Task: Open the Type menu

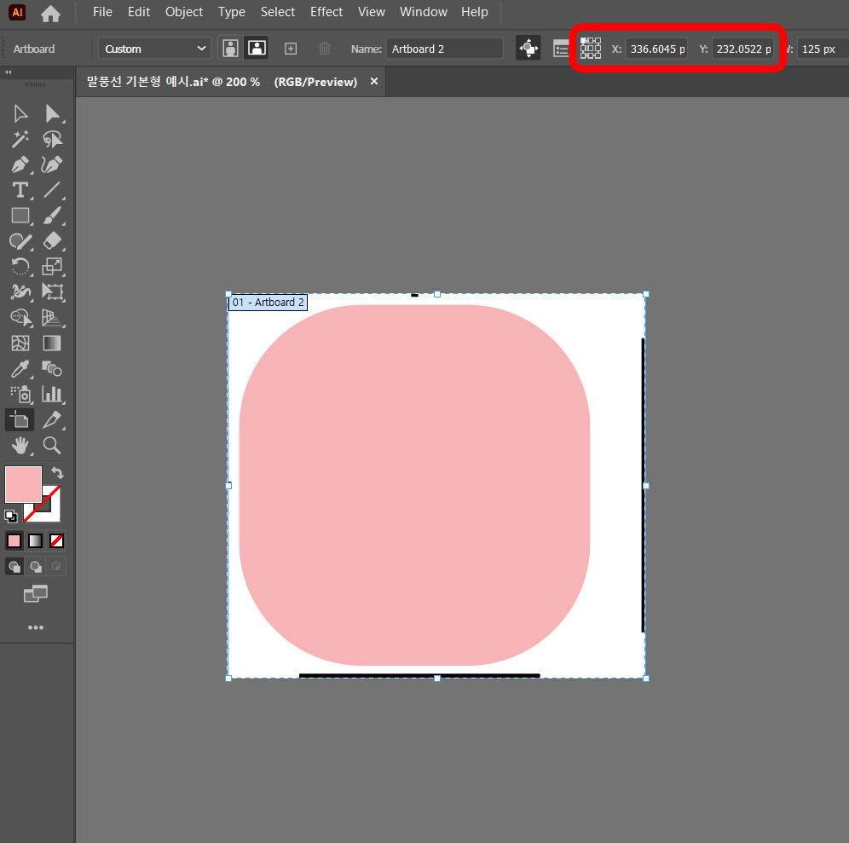Action: (232, 12)
